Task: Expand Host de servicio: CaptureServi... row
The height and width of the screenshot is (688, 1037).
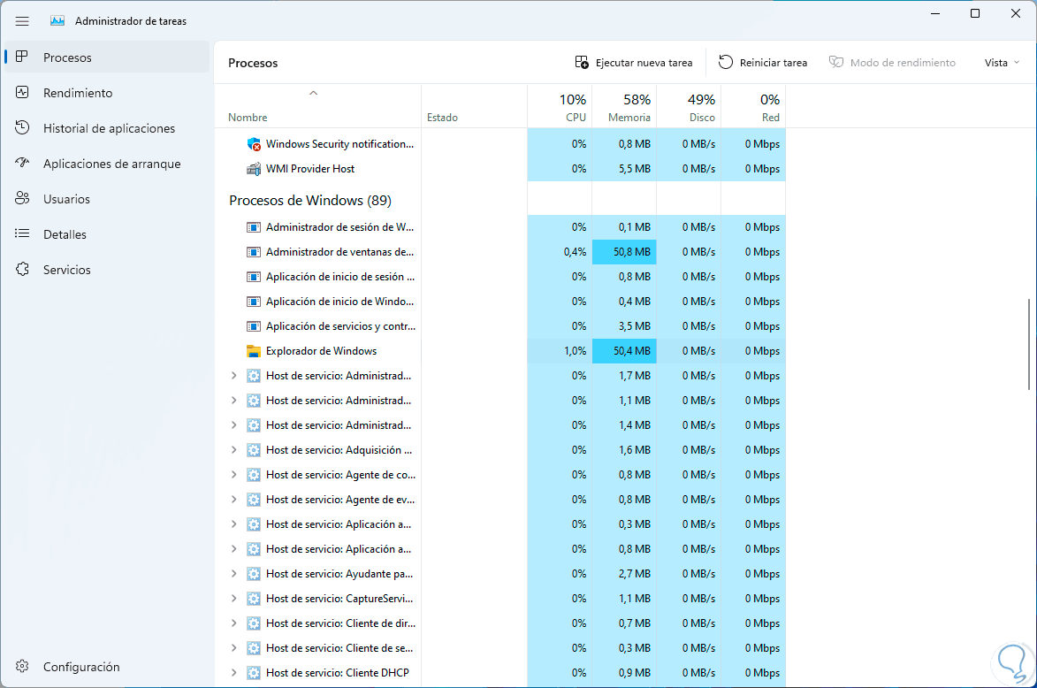Action: pyautogui.click(x=233, y=598)
